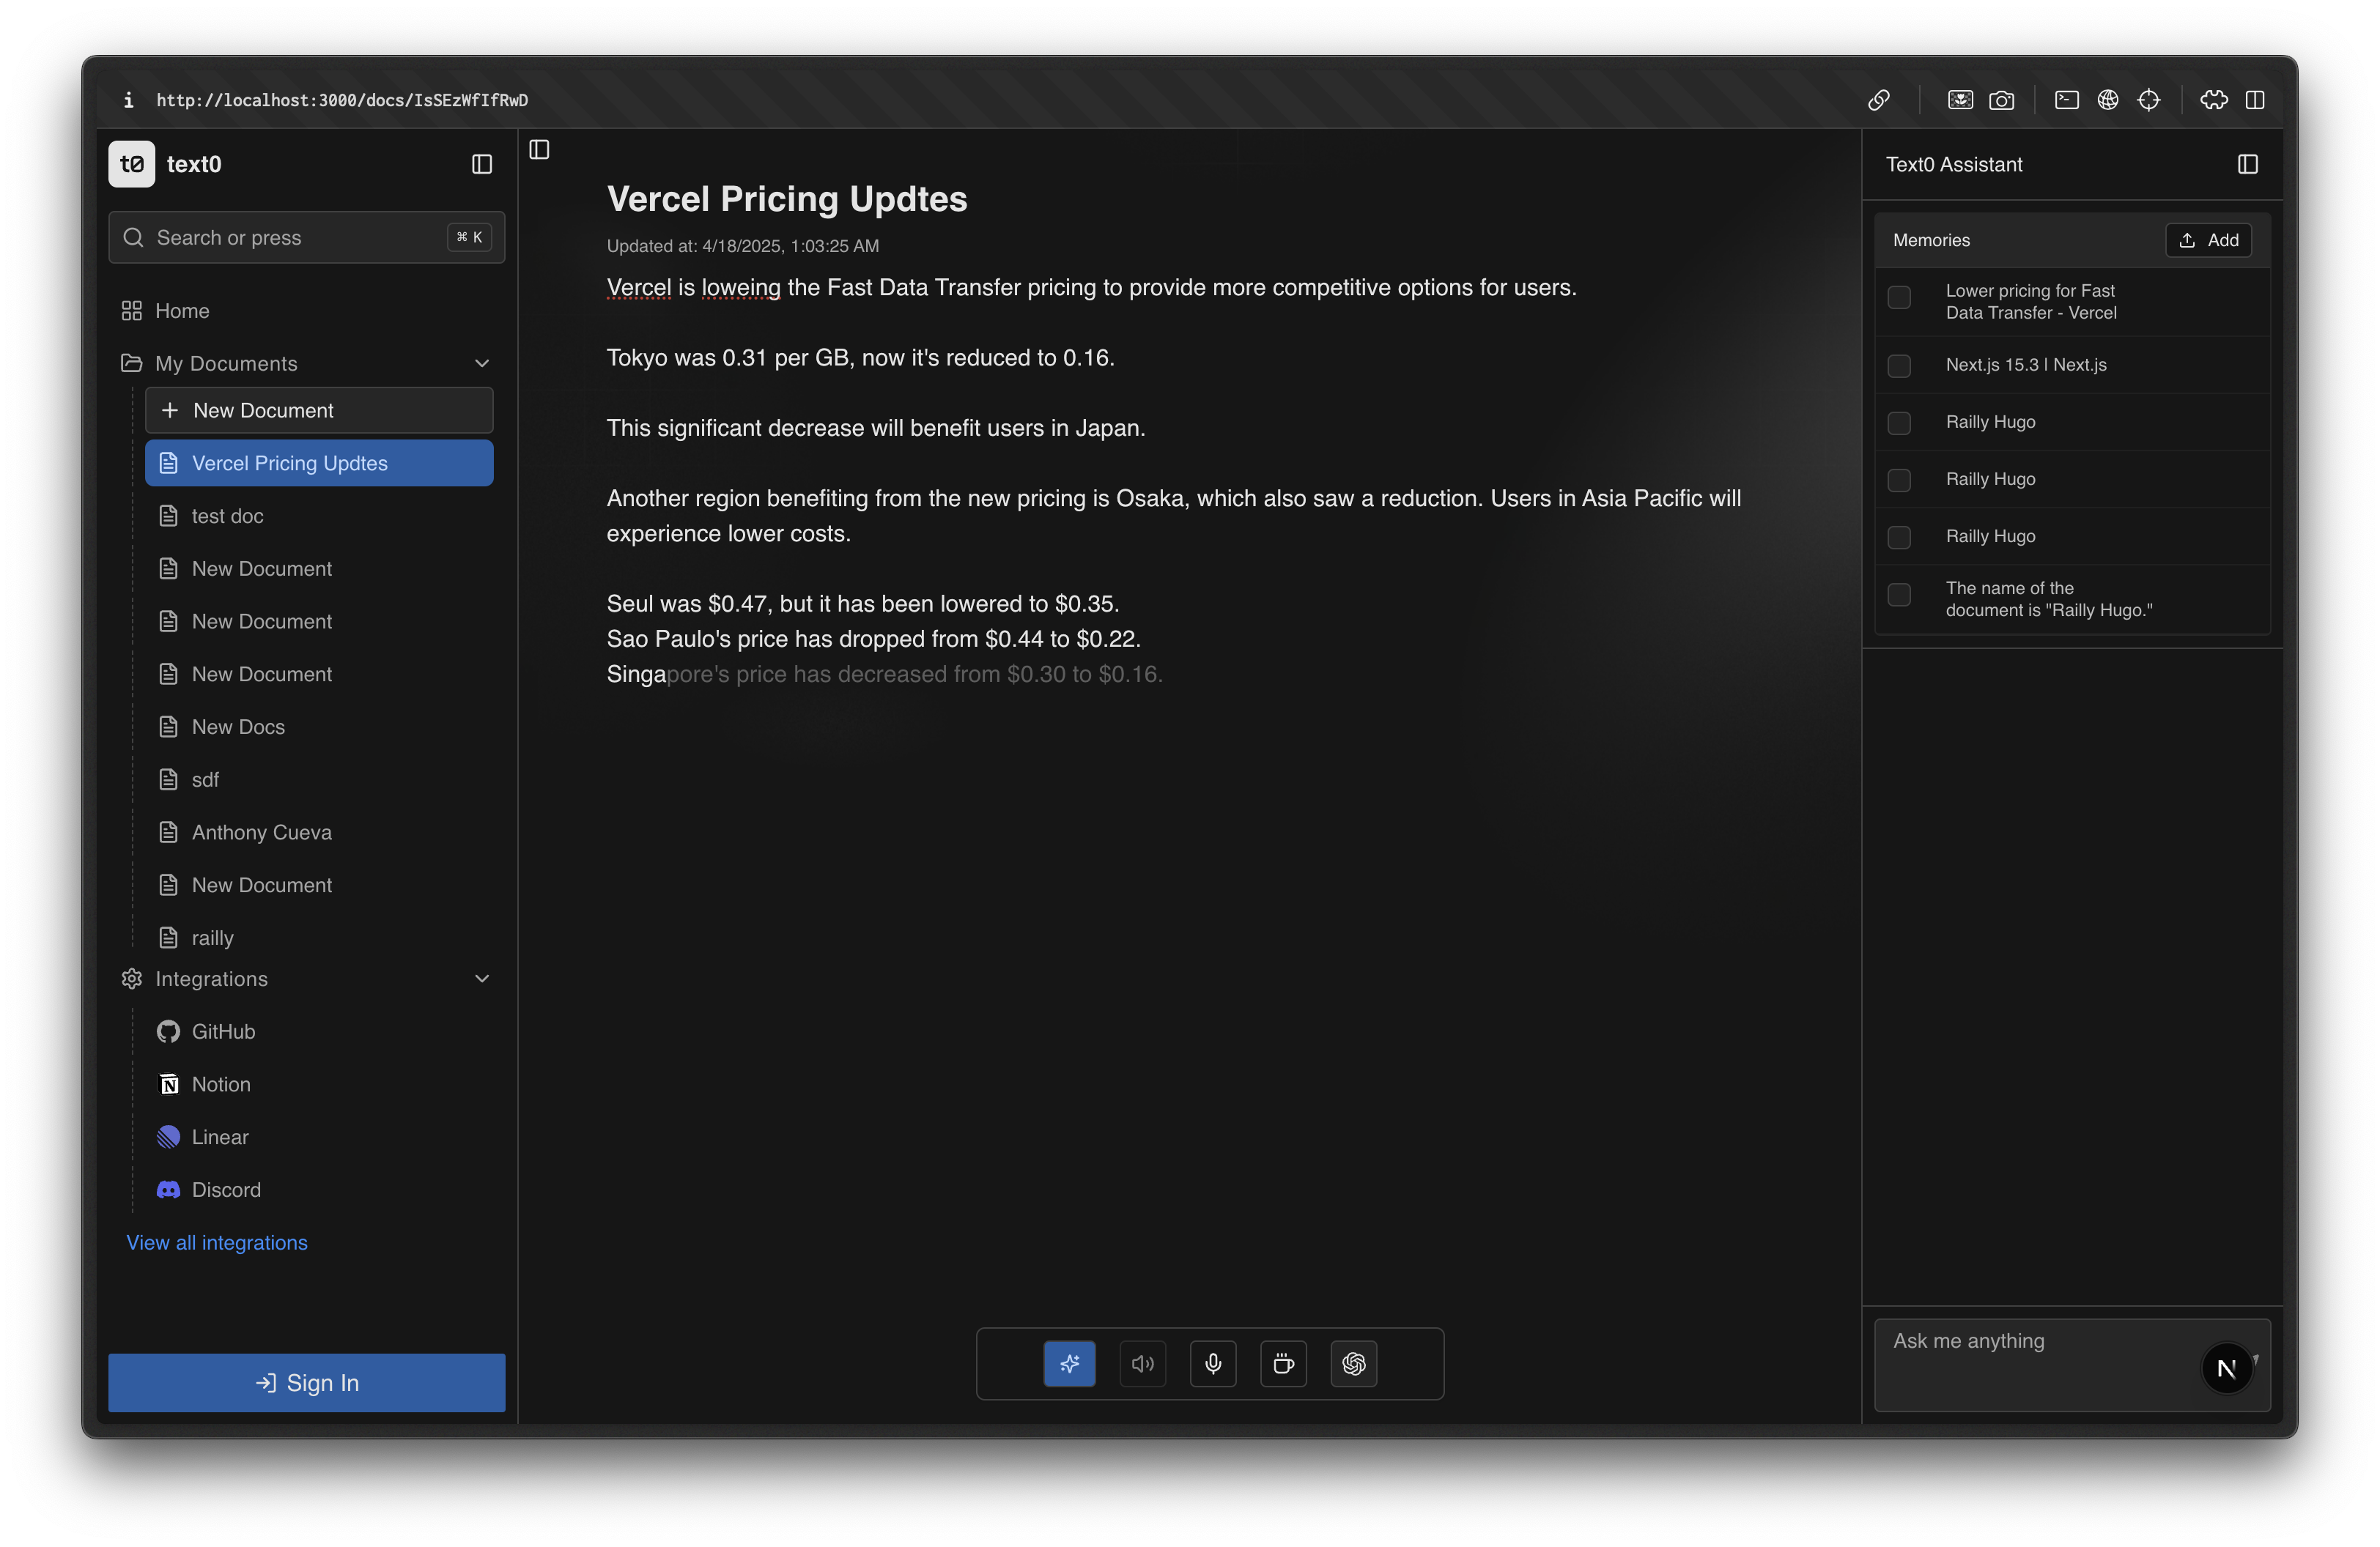Click the speaker text-to-speech icon
Viewport: 2380px width, 1547px height.
(1142, 1363)
